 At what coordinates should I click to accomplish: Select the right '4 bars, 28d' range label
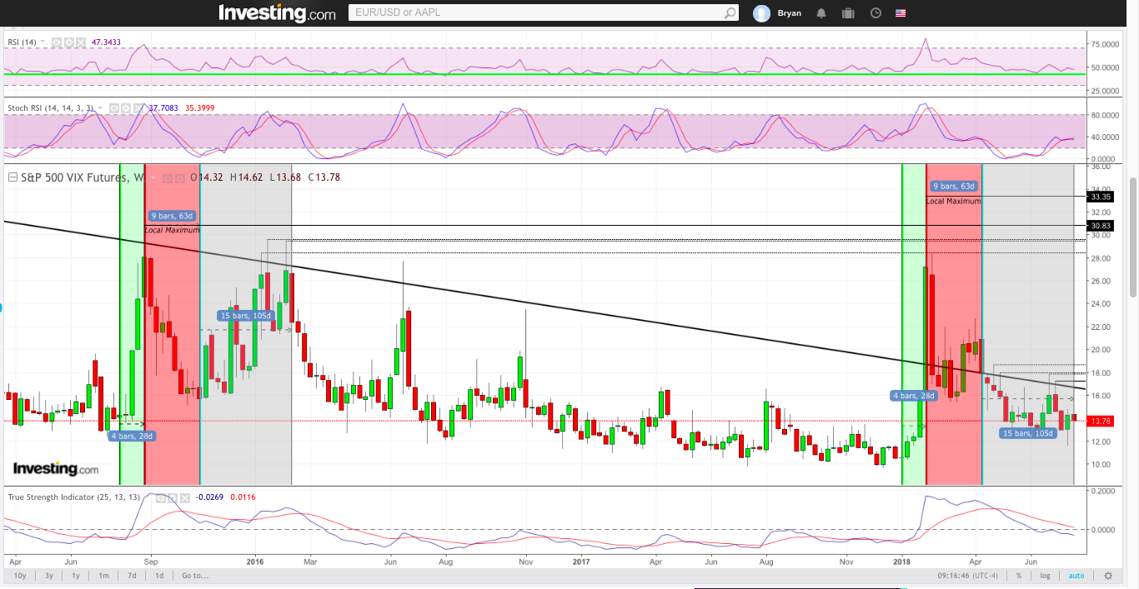[916, 396]
